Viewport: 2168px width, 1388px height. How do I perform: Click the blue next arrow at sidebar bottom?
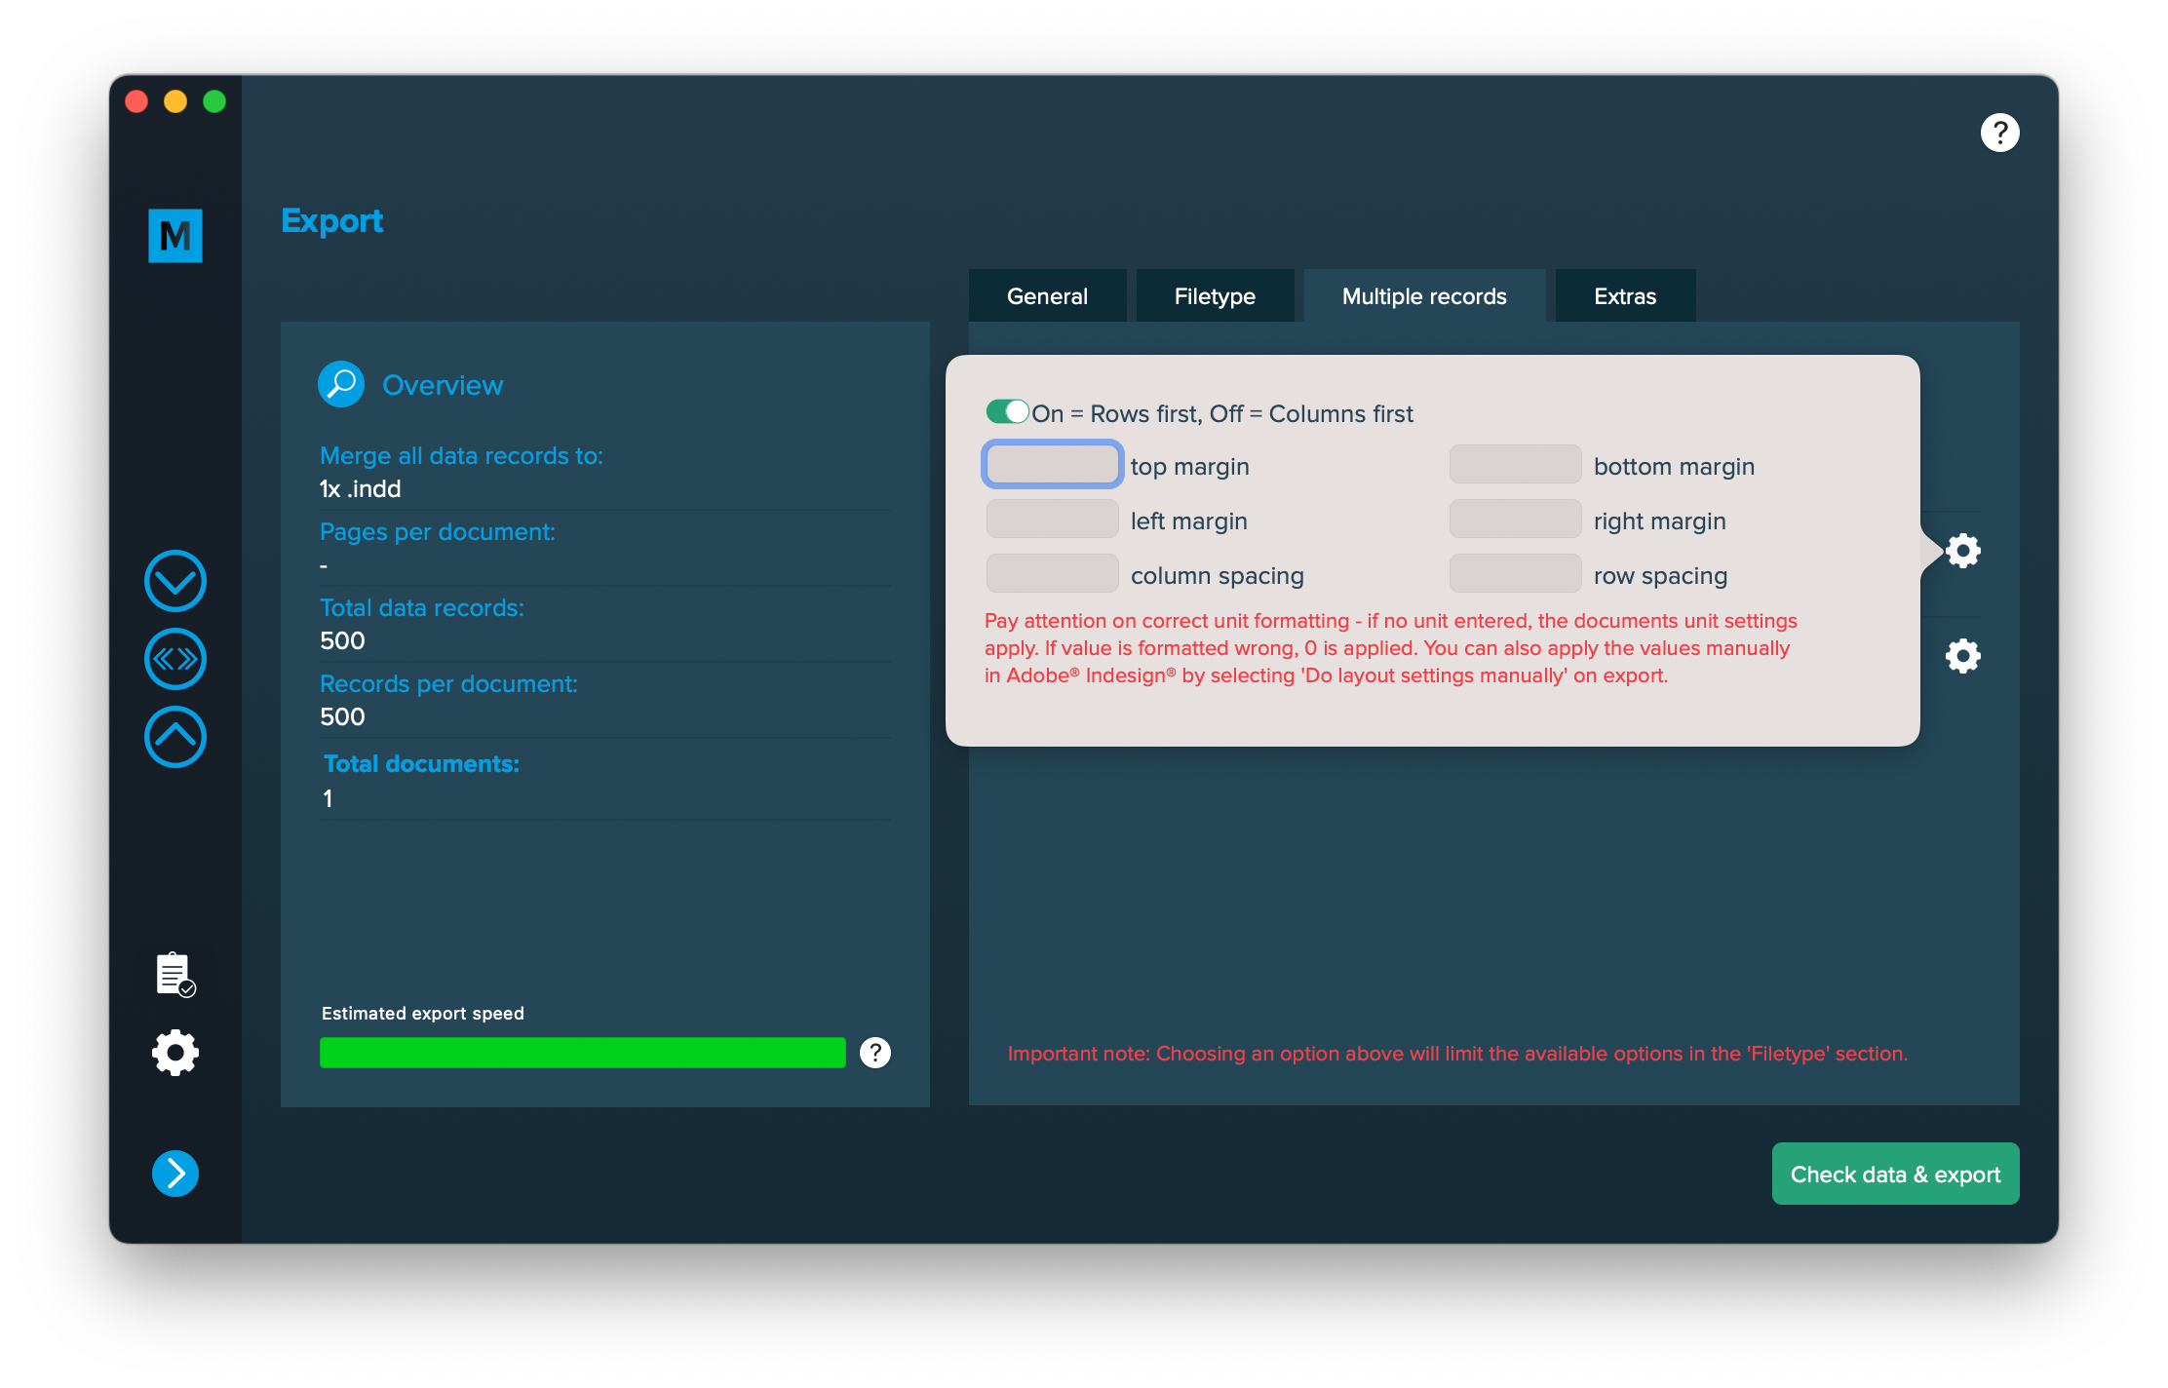(x=175, y=1174)
